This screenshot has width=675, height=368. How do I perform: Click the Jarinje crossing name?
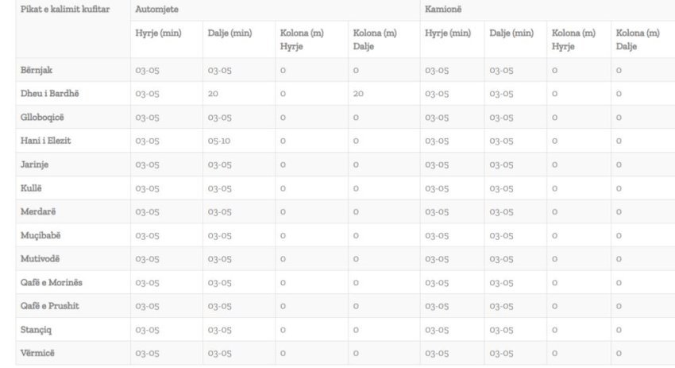point(36,165)
